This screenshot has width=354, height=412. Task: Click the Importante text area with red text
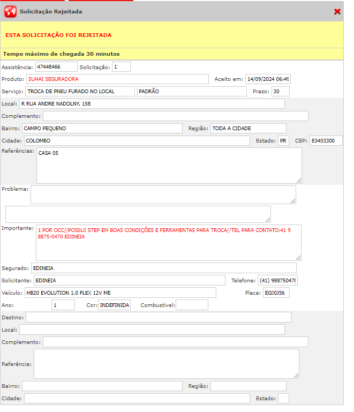(x=169, y=243)
